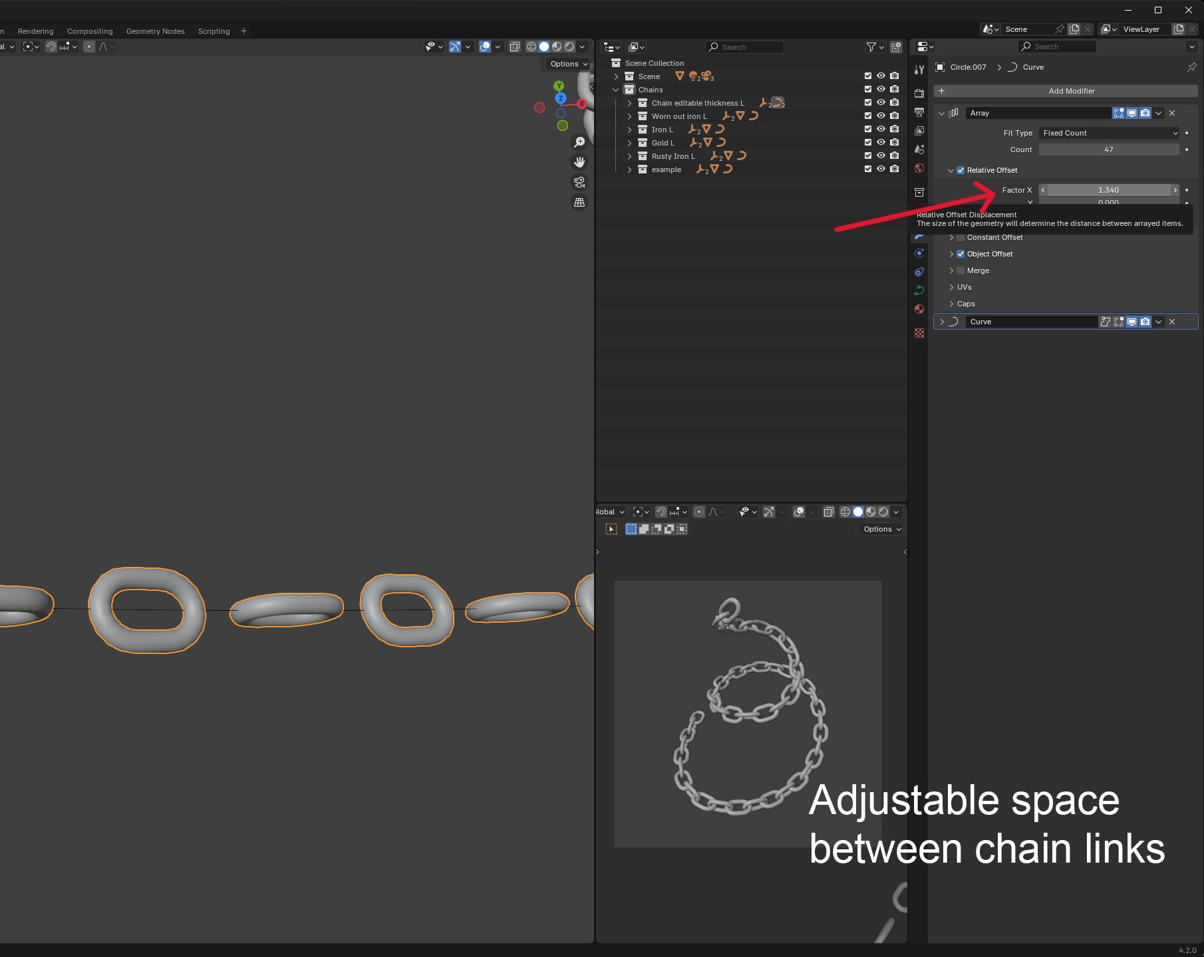Choose Subtract selection mode in lower viewport
Image resolution: width=1204 pixels, height=957 pixels.
657,529
